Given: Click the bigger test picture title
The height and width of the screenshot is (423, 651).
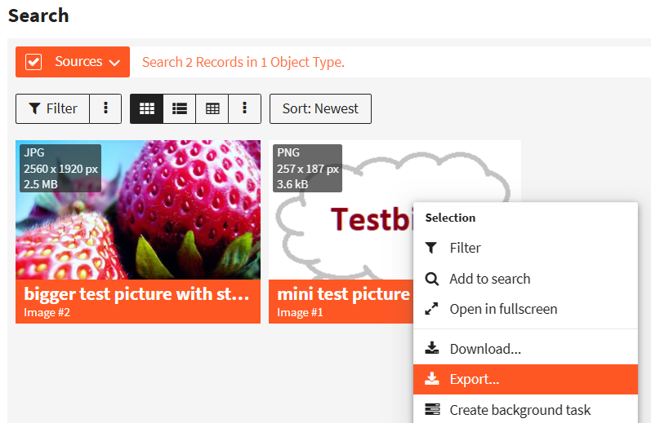Looking at the screenshot, I should coord(135,294).
